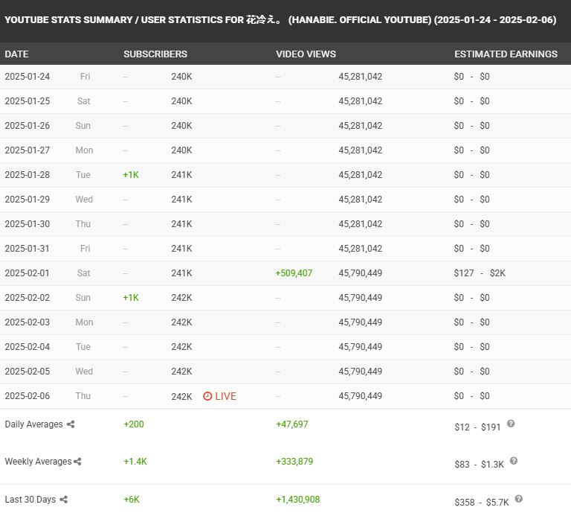Click date cell 2025-02-03
The width and height of the screenshot is (571, 516).
pyautogui.click(x=28, y=322)
